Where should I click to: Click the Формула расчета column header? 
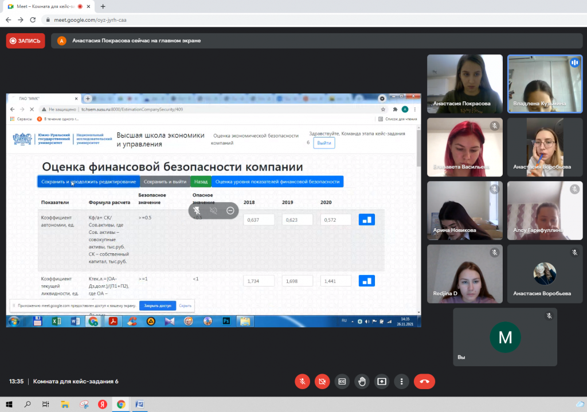[109, 202]
